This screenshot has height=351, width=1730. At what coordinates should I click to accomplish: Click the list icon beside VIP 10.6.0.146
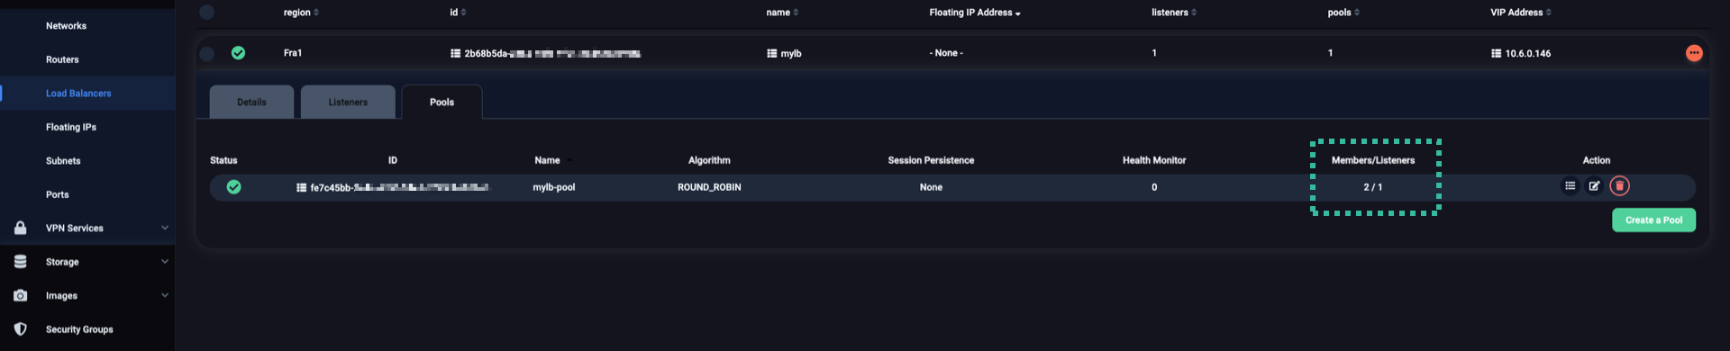point(1496,53)
